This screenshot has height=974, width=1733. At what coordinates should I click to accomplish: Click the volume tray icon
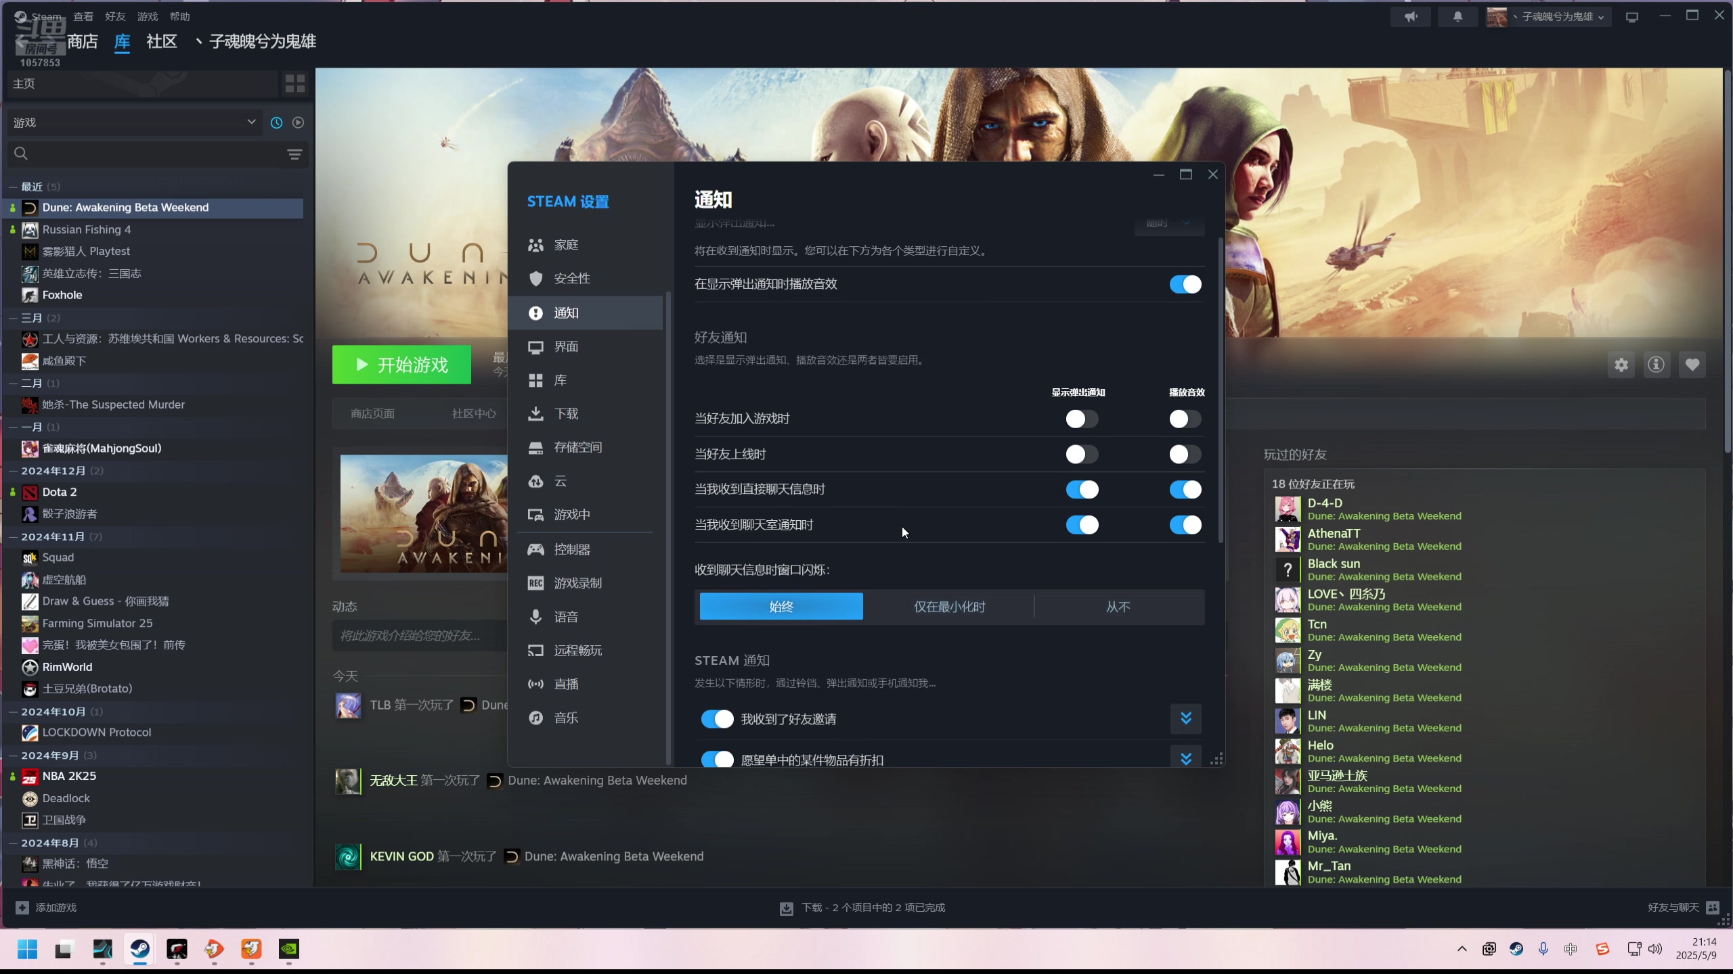coord(1655,949)
